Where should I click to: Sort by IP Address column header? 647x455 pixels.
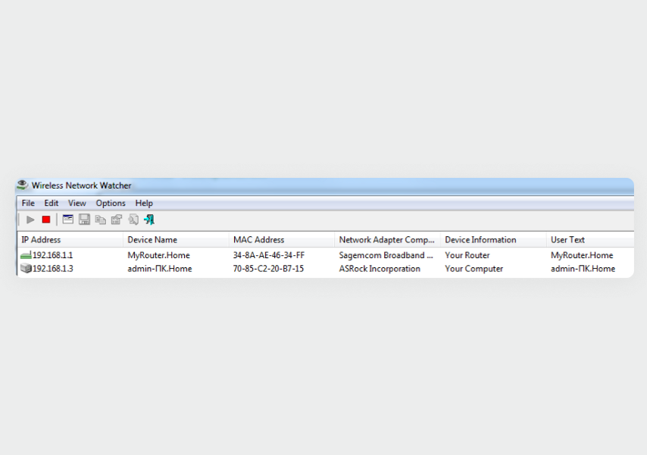tap(70, 240)
